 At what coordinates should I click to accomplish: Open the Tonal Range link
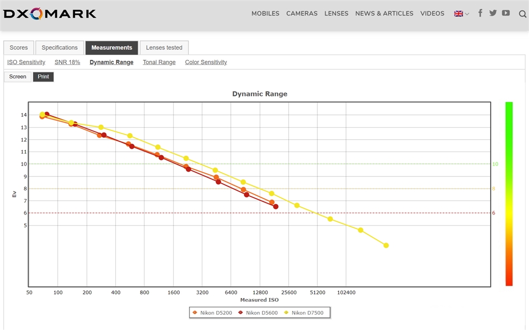point(159,62)
